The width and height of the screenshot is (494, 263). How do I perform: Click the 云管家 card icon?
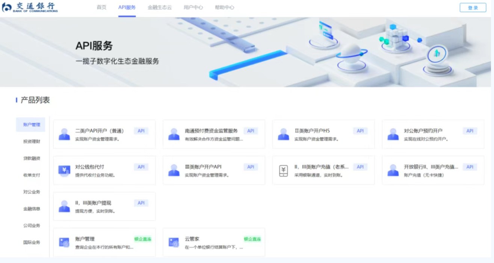(174, 242)
